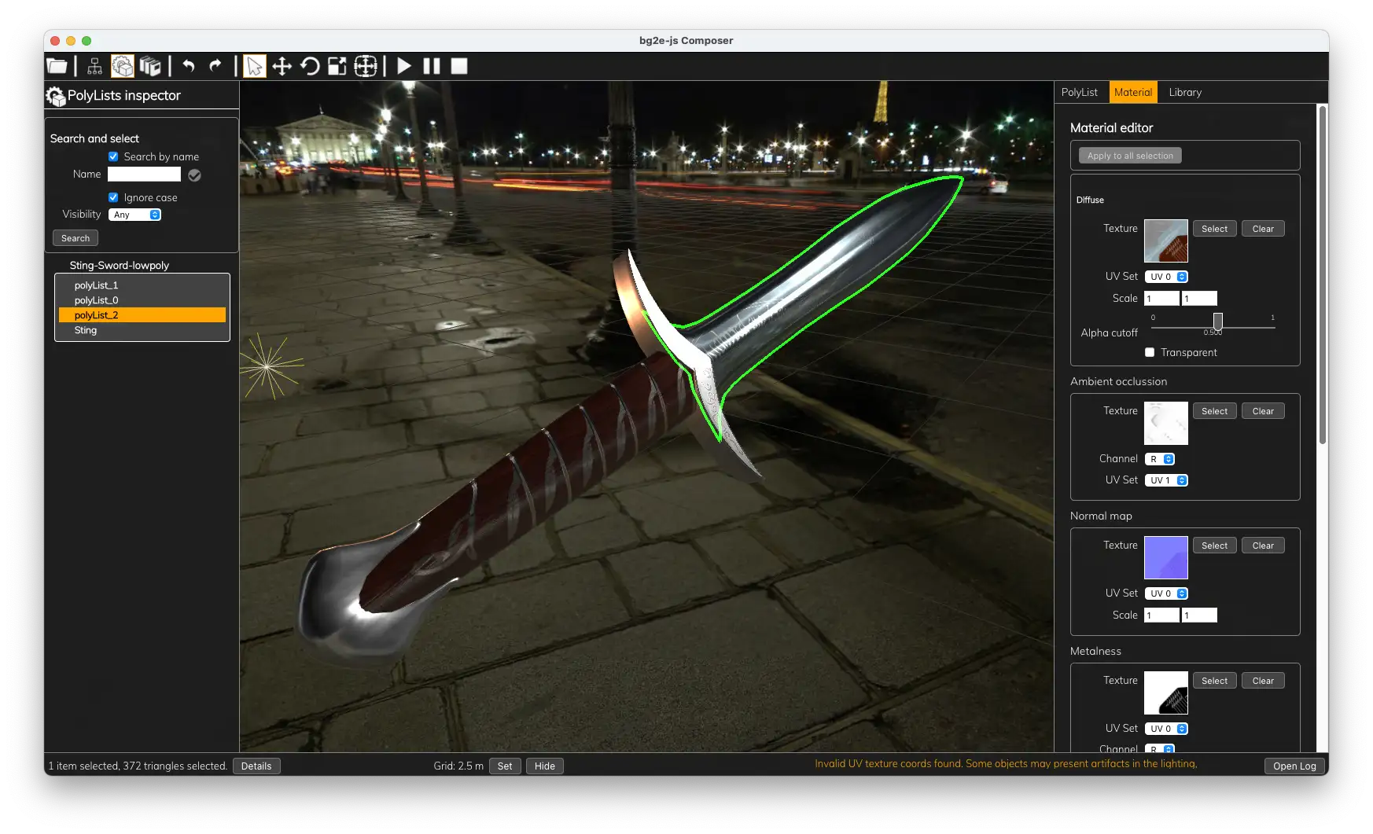
Task: Click the Metalness texture thumbnail
Action: (x=1166, y=693)
